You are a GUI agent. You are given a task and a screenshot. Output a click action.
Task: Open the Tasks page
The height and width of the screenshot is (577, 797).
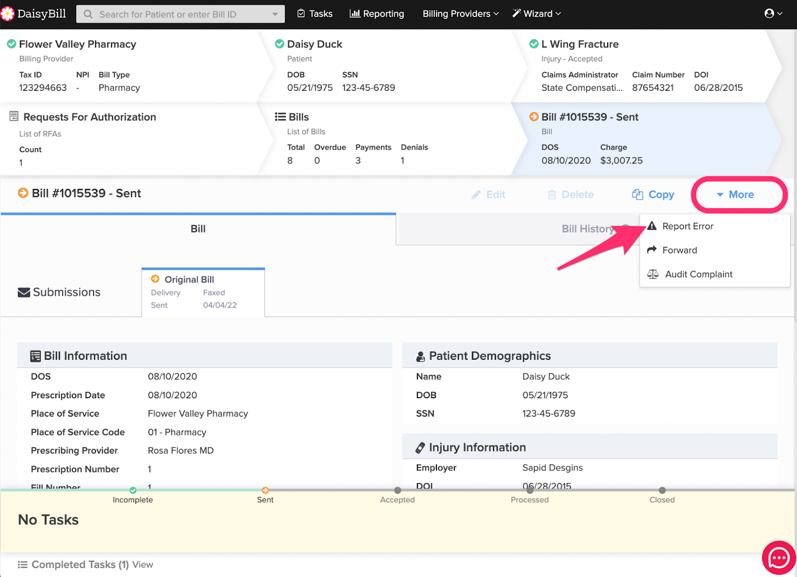315,14
